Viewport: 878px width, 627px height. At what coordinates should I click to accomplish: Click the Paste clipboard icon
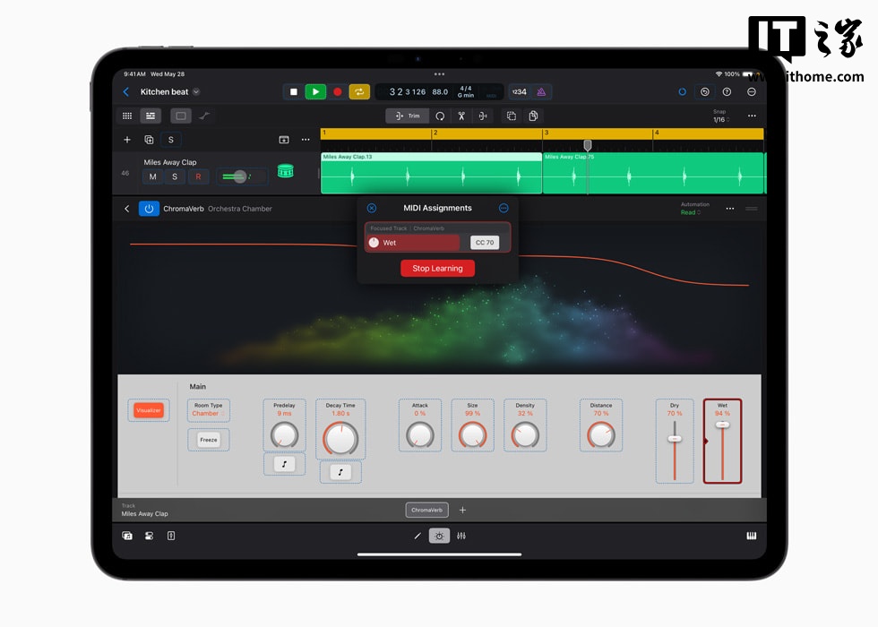(533, 116)
